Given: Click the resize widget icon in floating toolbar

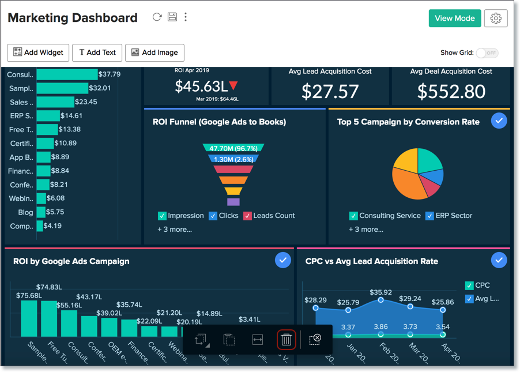Looking at the screenshot, I should [200, 340].
